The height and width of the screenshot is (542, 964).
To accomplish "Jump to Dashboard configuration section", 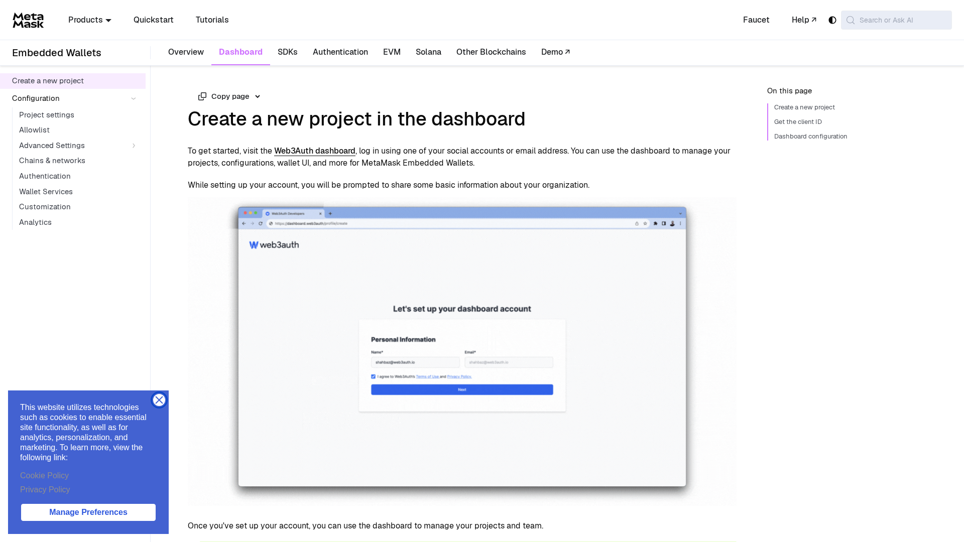I will pyautogui.click(x=810, y=137).
